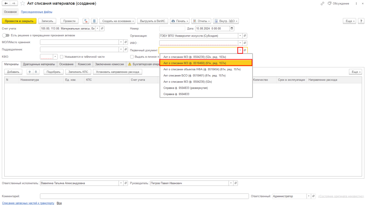Select 'Акт о списании МЗ (ф. 0510460)' option
Screen dimensions: 368x207
pyautogui.click(x=206, y=63)
